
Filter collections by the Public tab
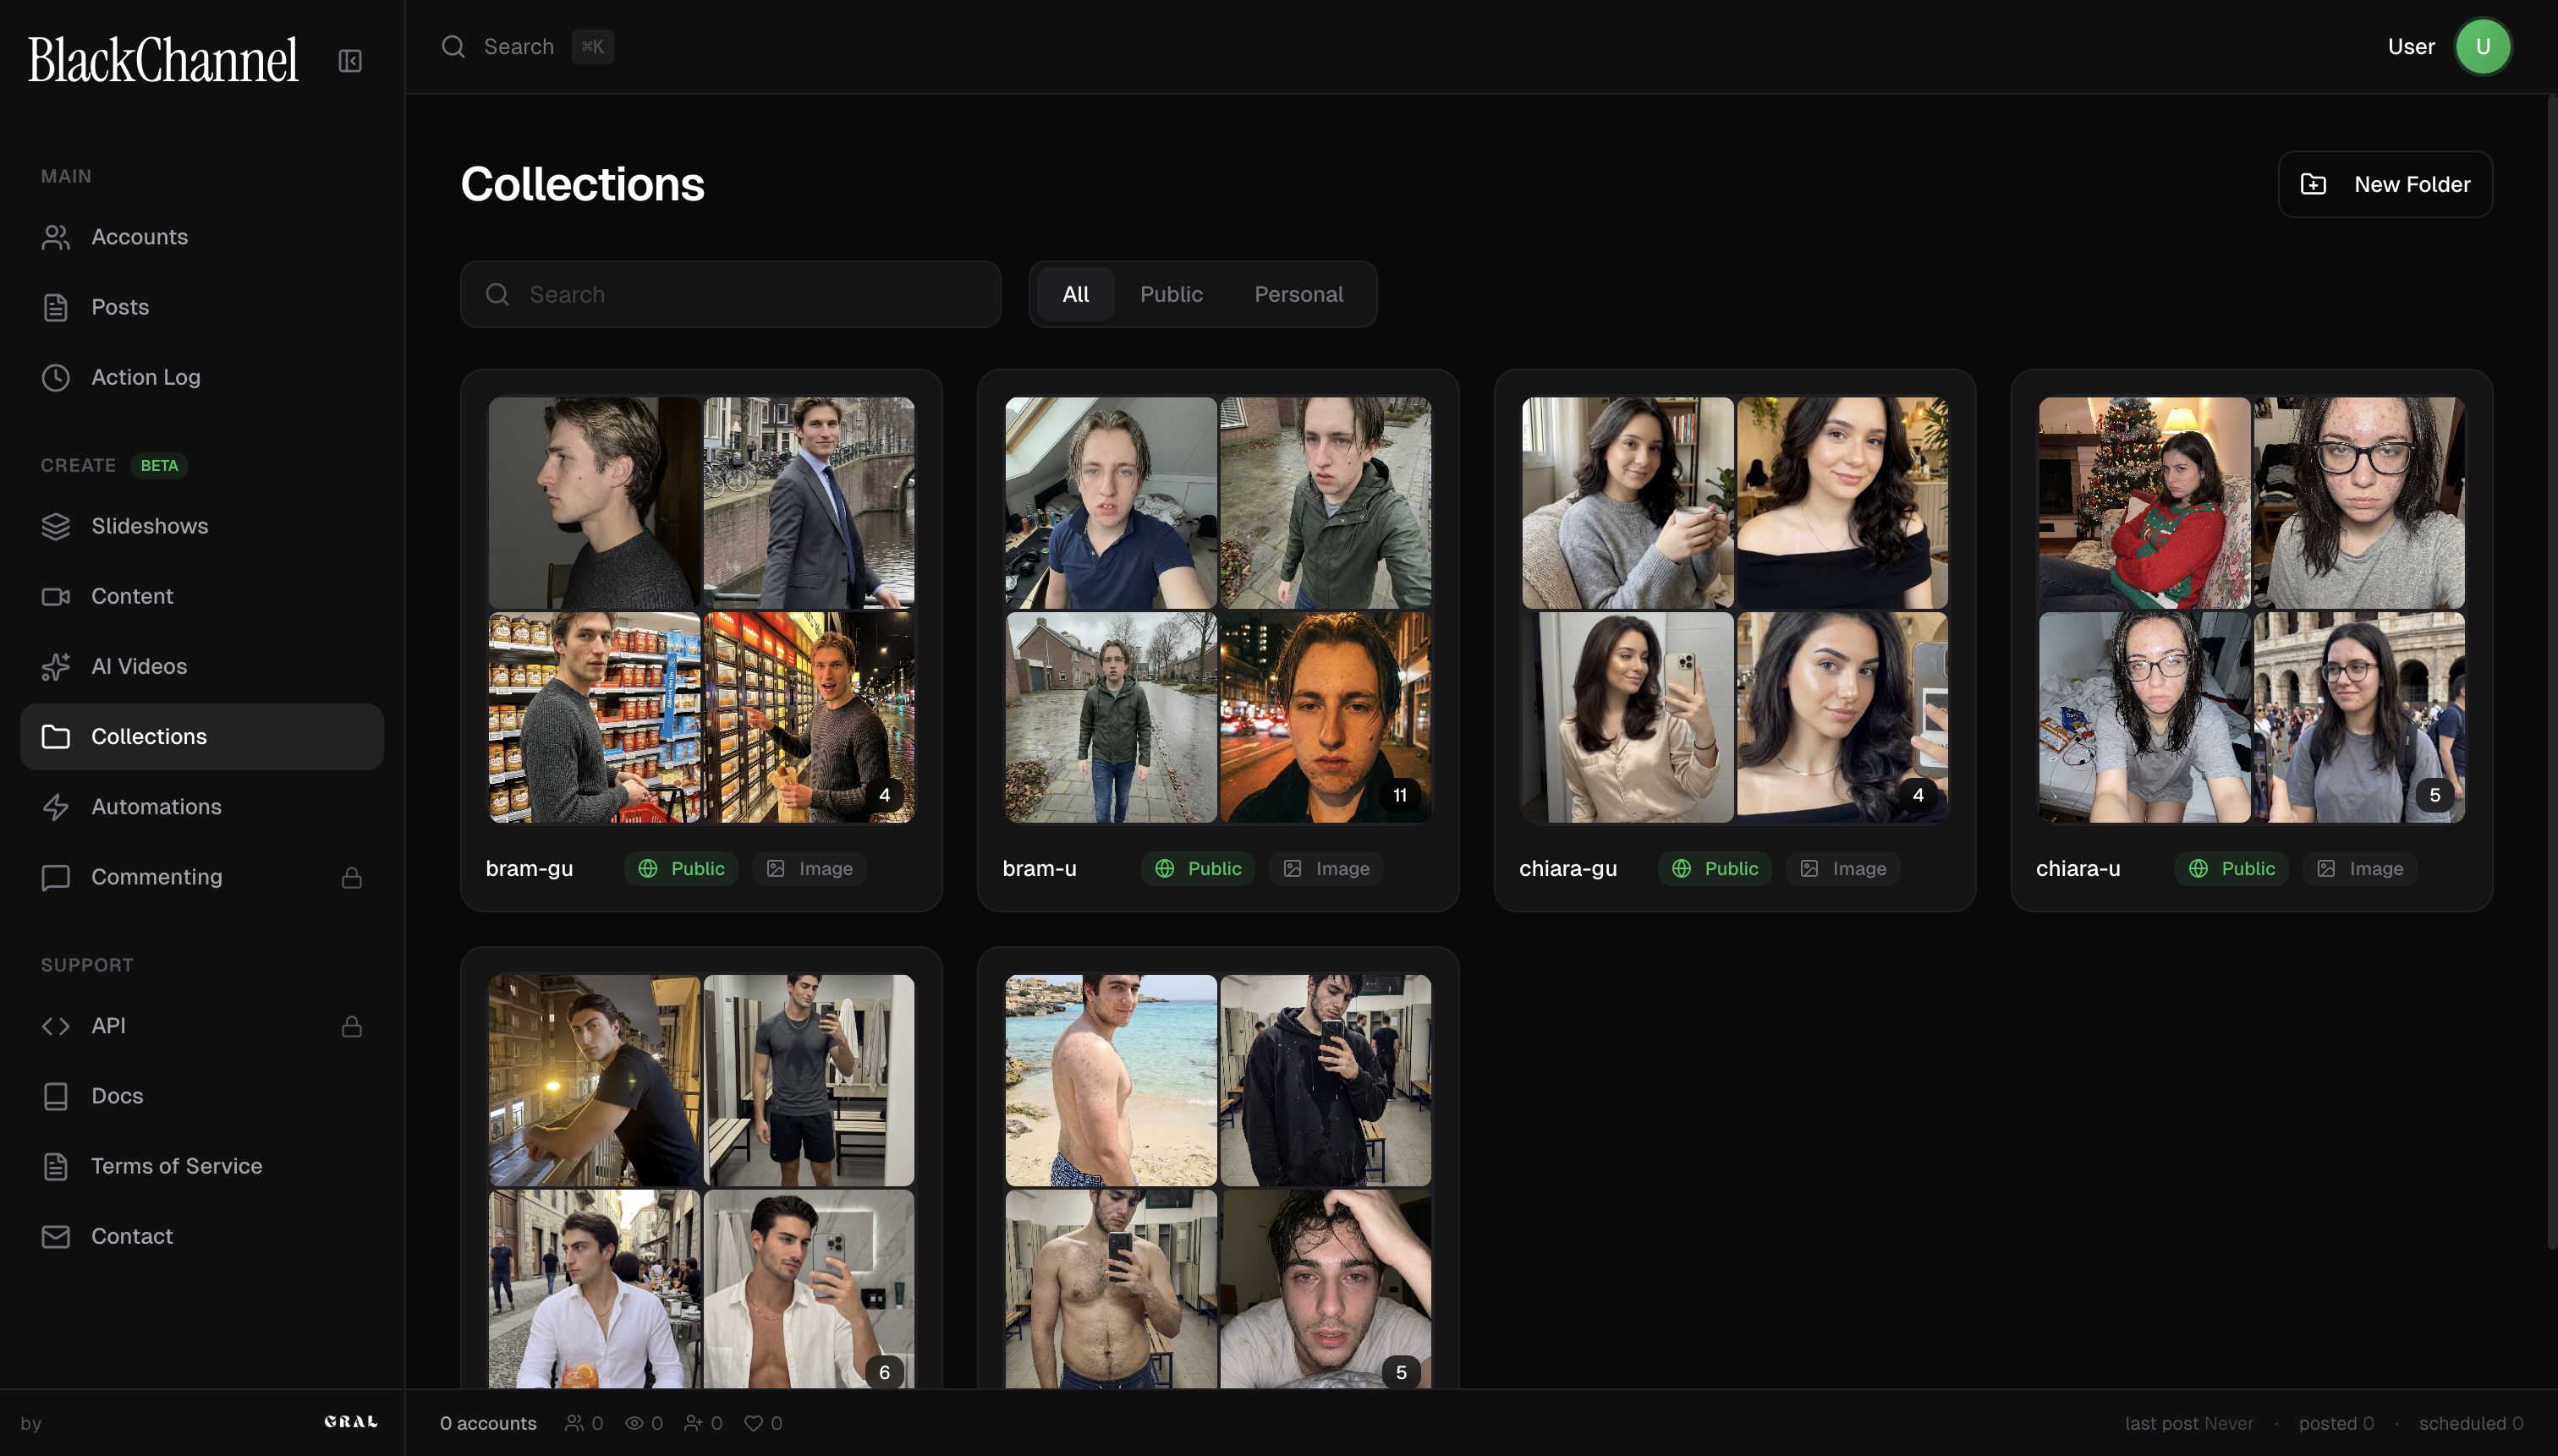1171,294
